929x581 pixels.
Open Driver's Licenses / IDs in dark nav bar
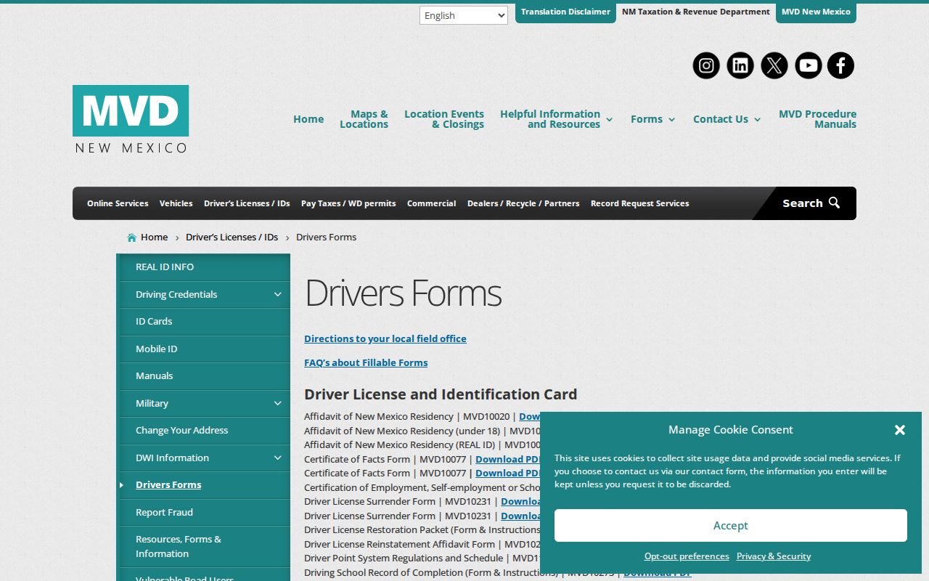tap(247, 203)
